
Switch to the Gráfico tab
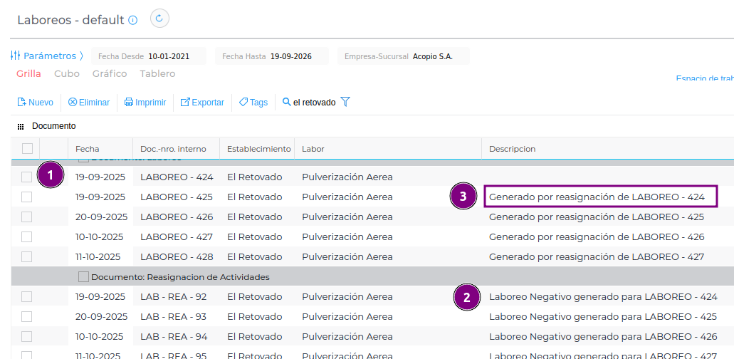pyautogui.click(x=110, y=74)
